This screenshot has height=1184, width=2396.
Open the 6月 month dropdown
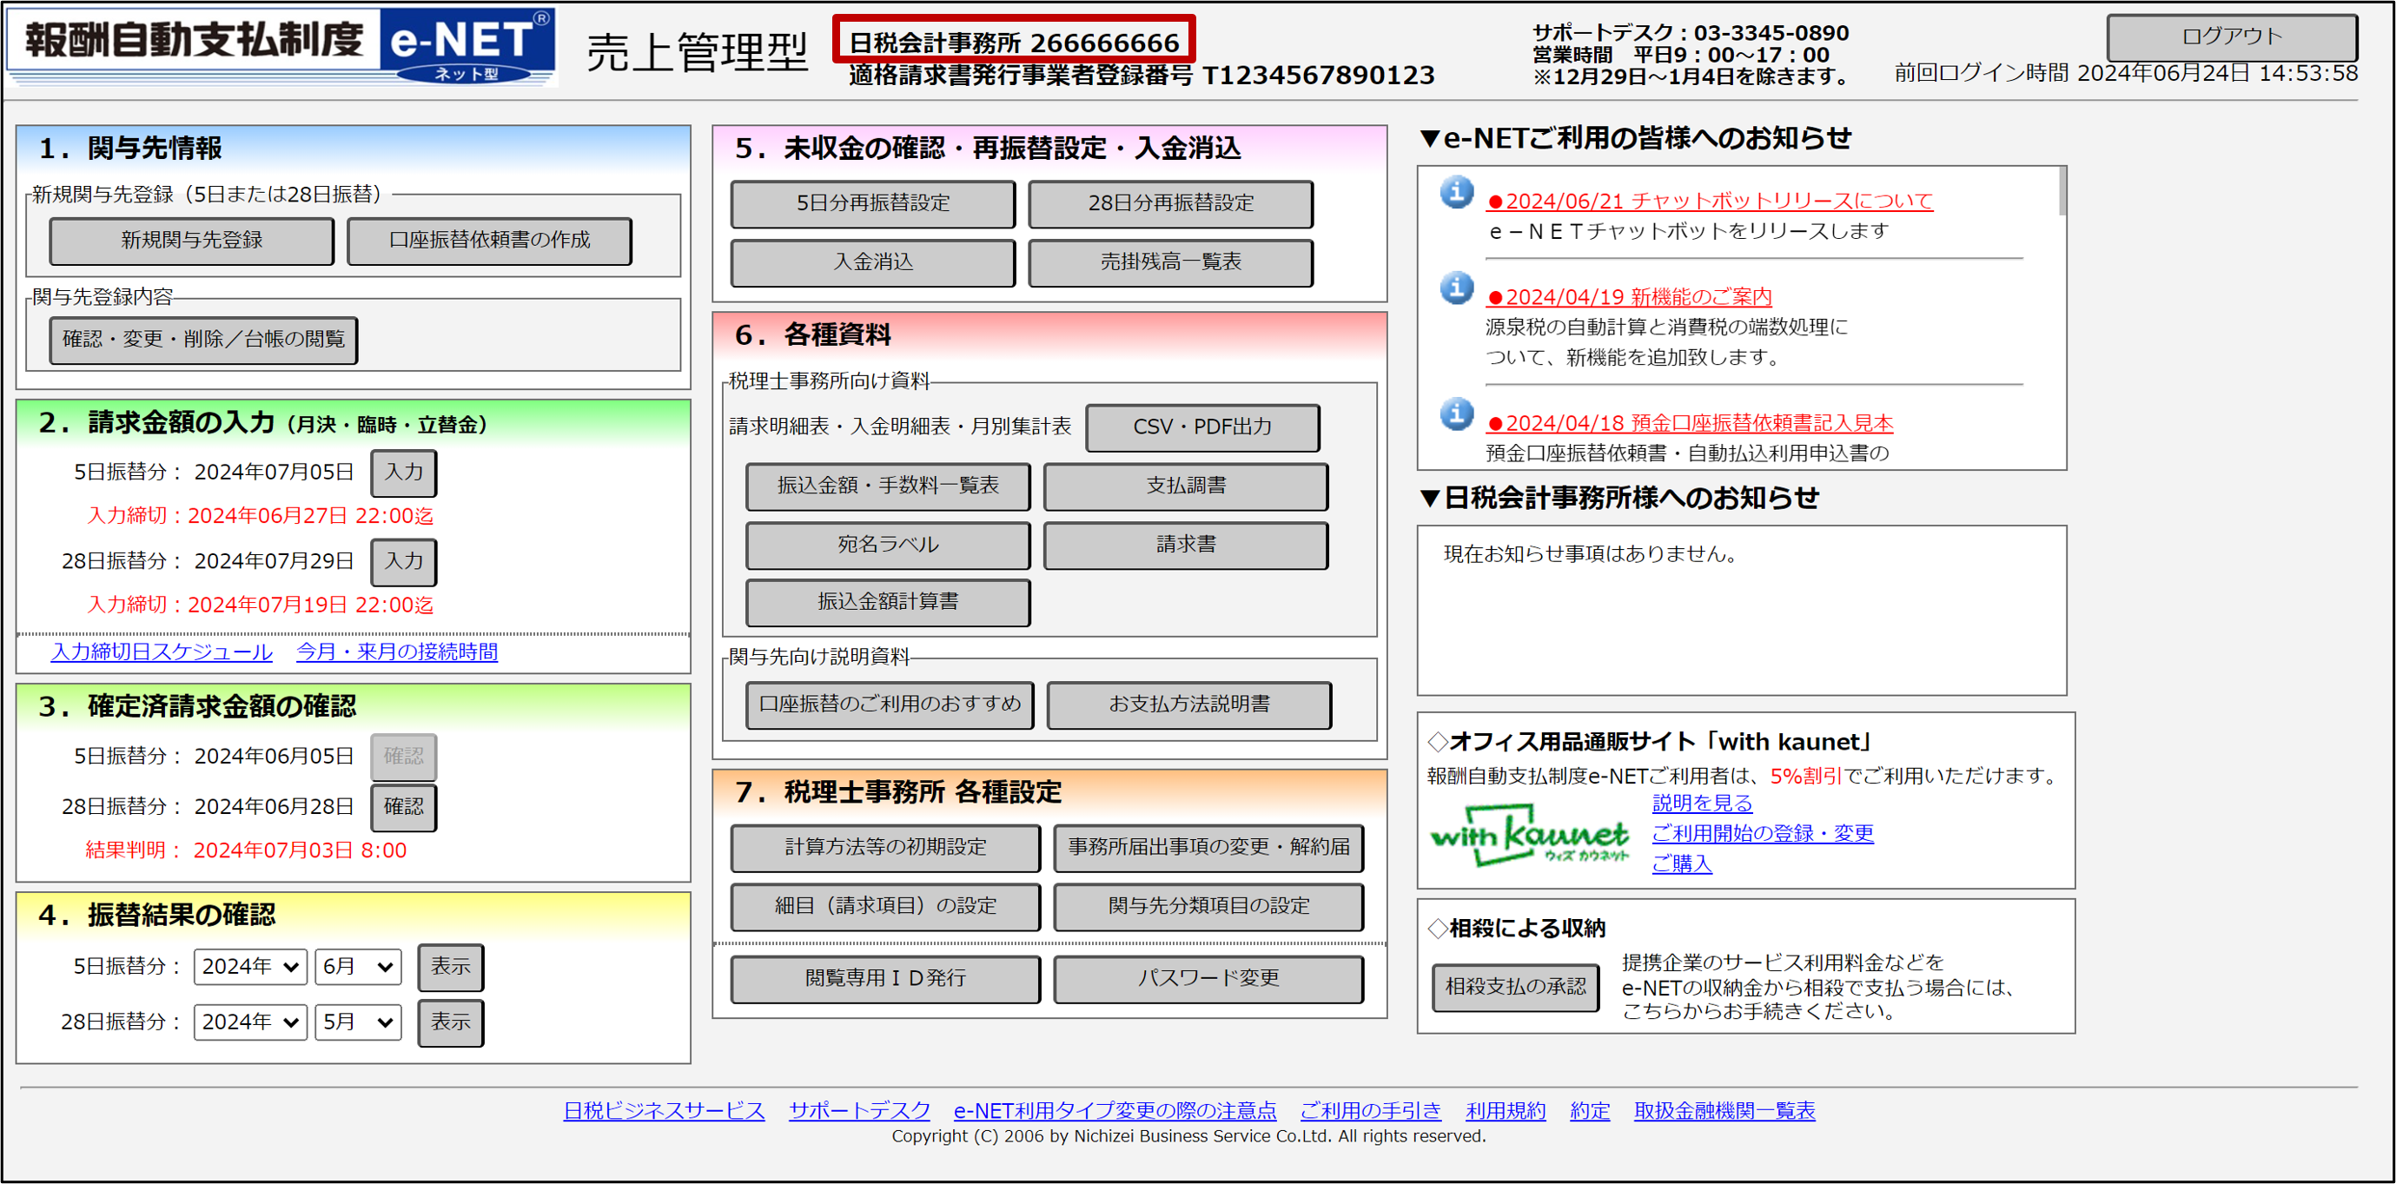click(357, 966)
